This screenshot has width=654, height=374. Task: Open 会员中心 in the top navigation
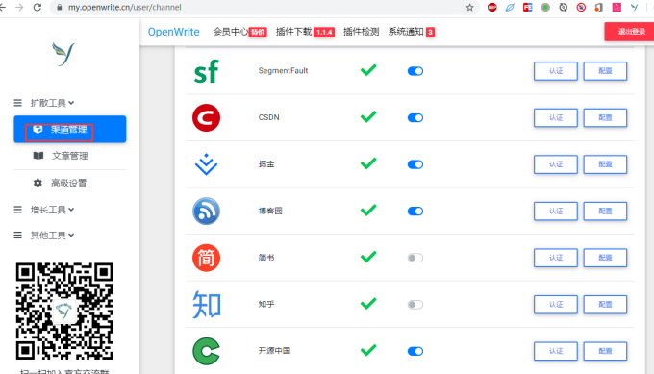tap(231, 32)
